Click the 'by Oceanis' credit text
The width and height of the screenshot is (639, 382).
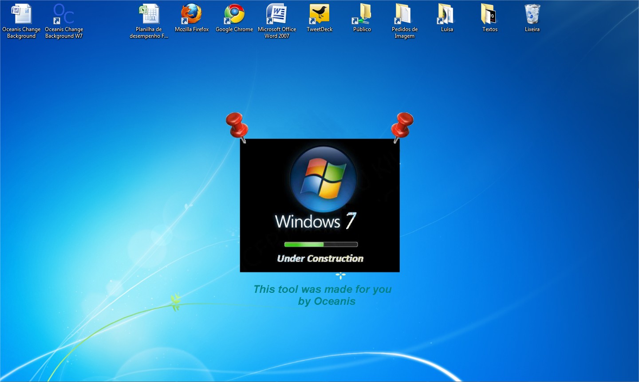tap(327, 301)
